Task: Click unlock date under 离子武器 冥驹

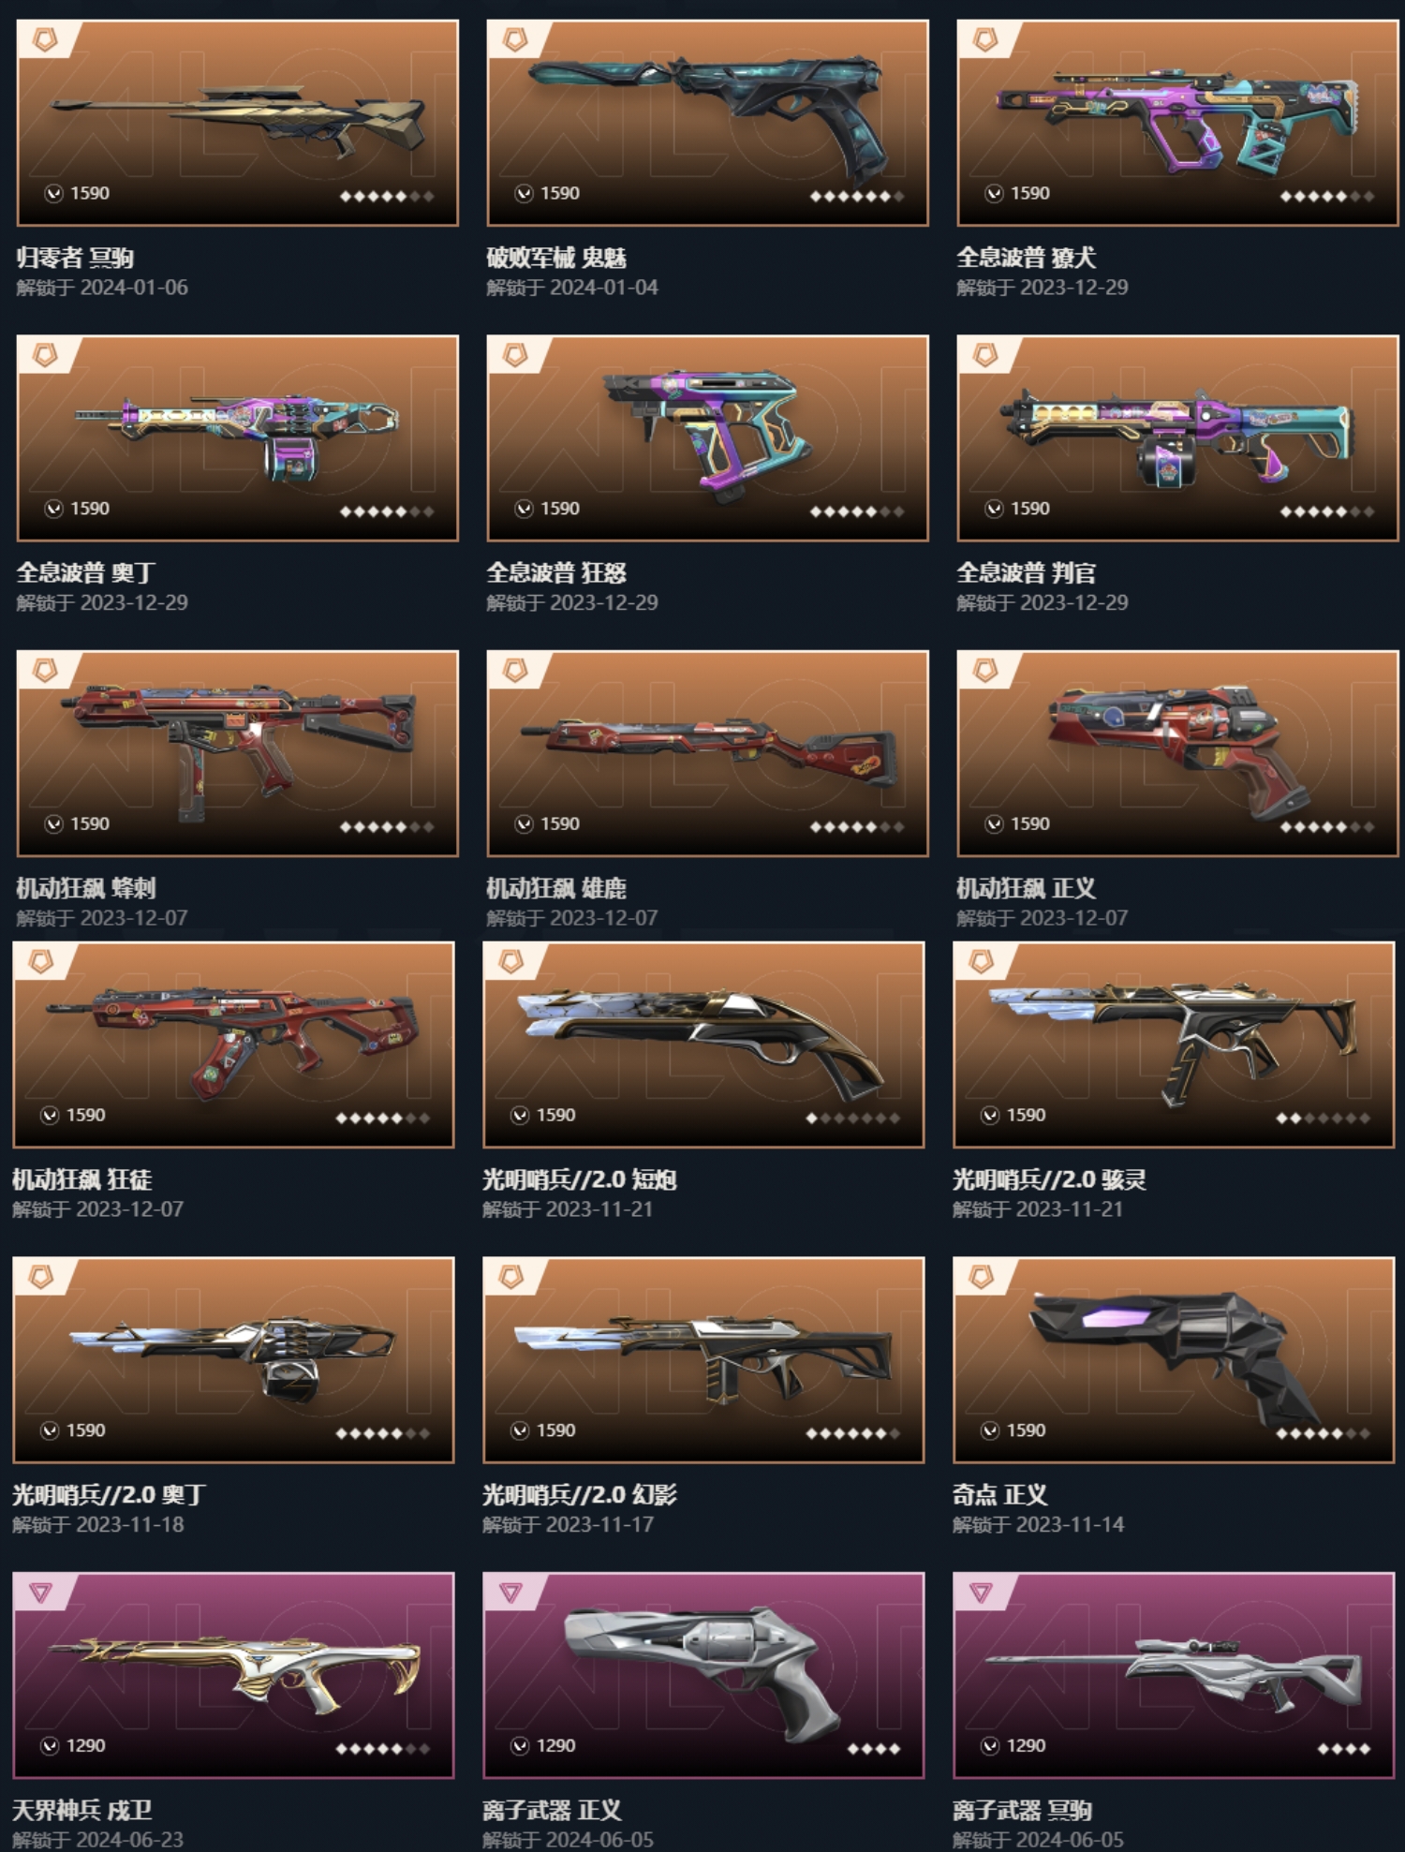Action: coord(1038,1840)
